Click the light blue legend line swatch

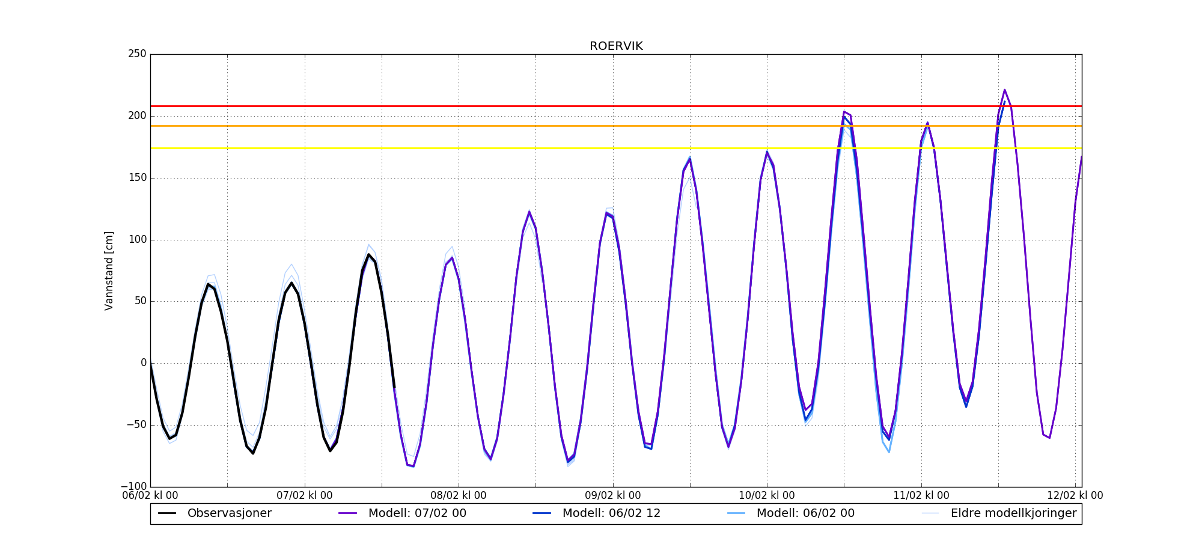[x=736, y=513]
